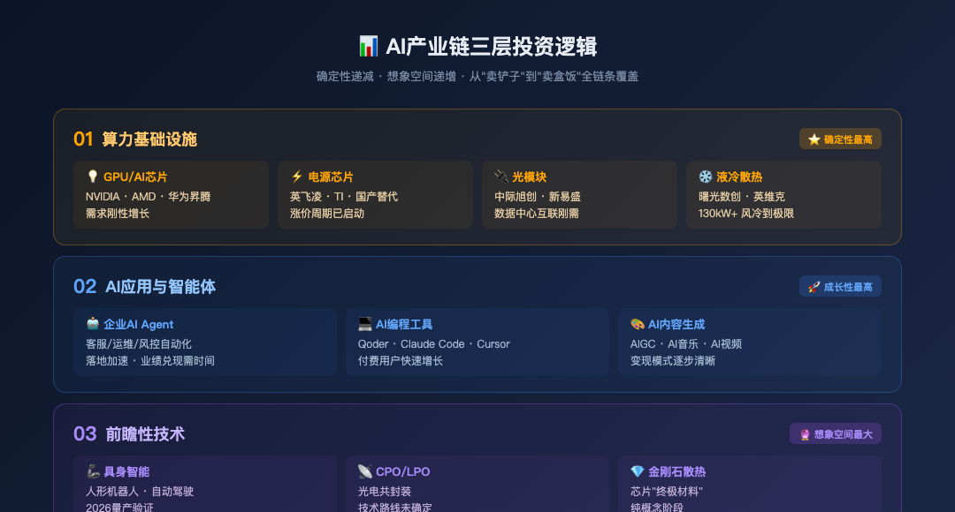Click the text NVIDIA · AMD · 华为昇腾
Screen dimensions: 955x512
pyautogui.click(x=148, y=196)
